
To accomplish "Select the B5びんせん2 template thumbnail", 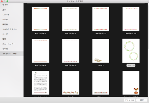I will 71,19.
